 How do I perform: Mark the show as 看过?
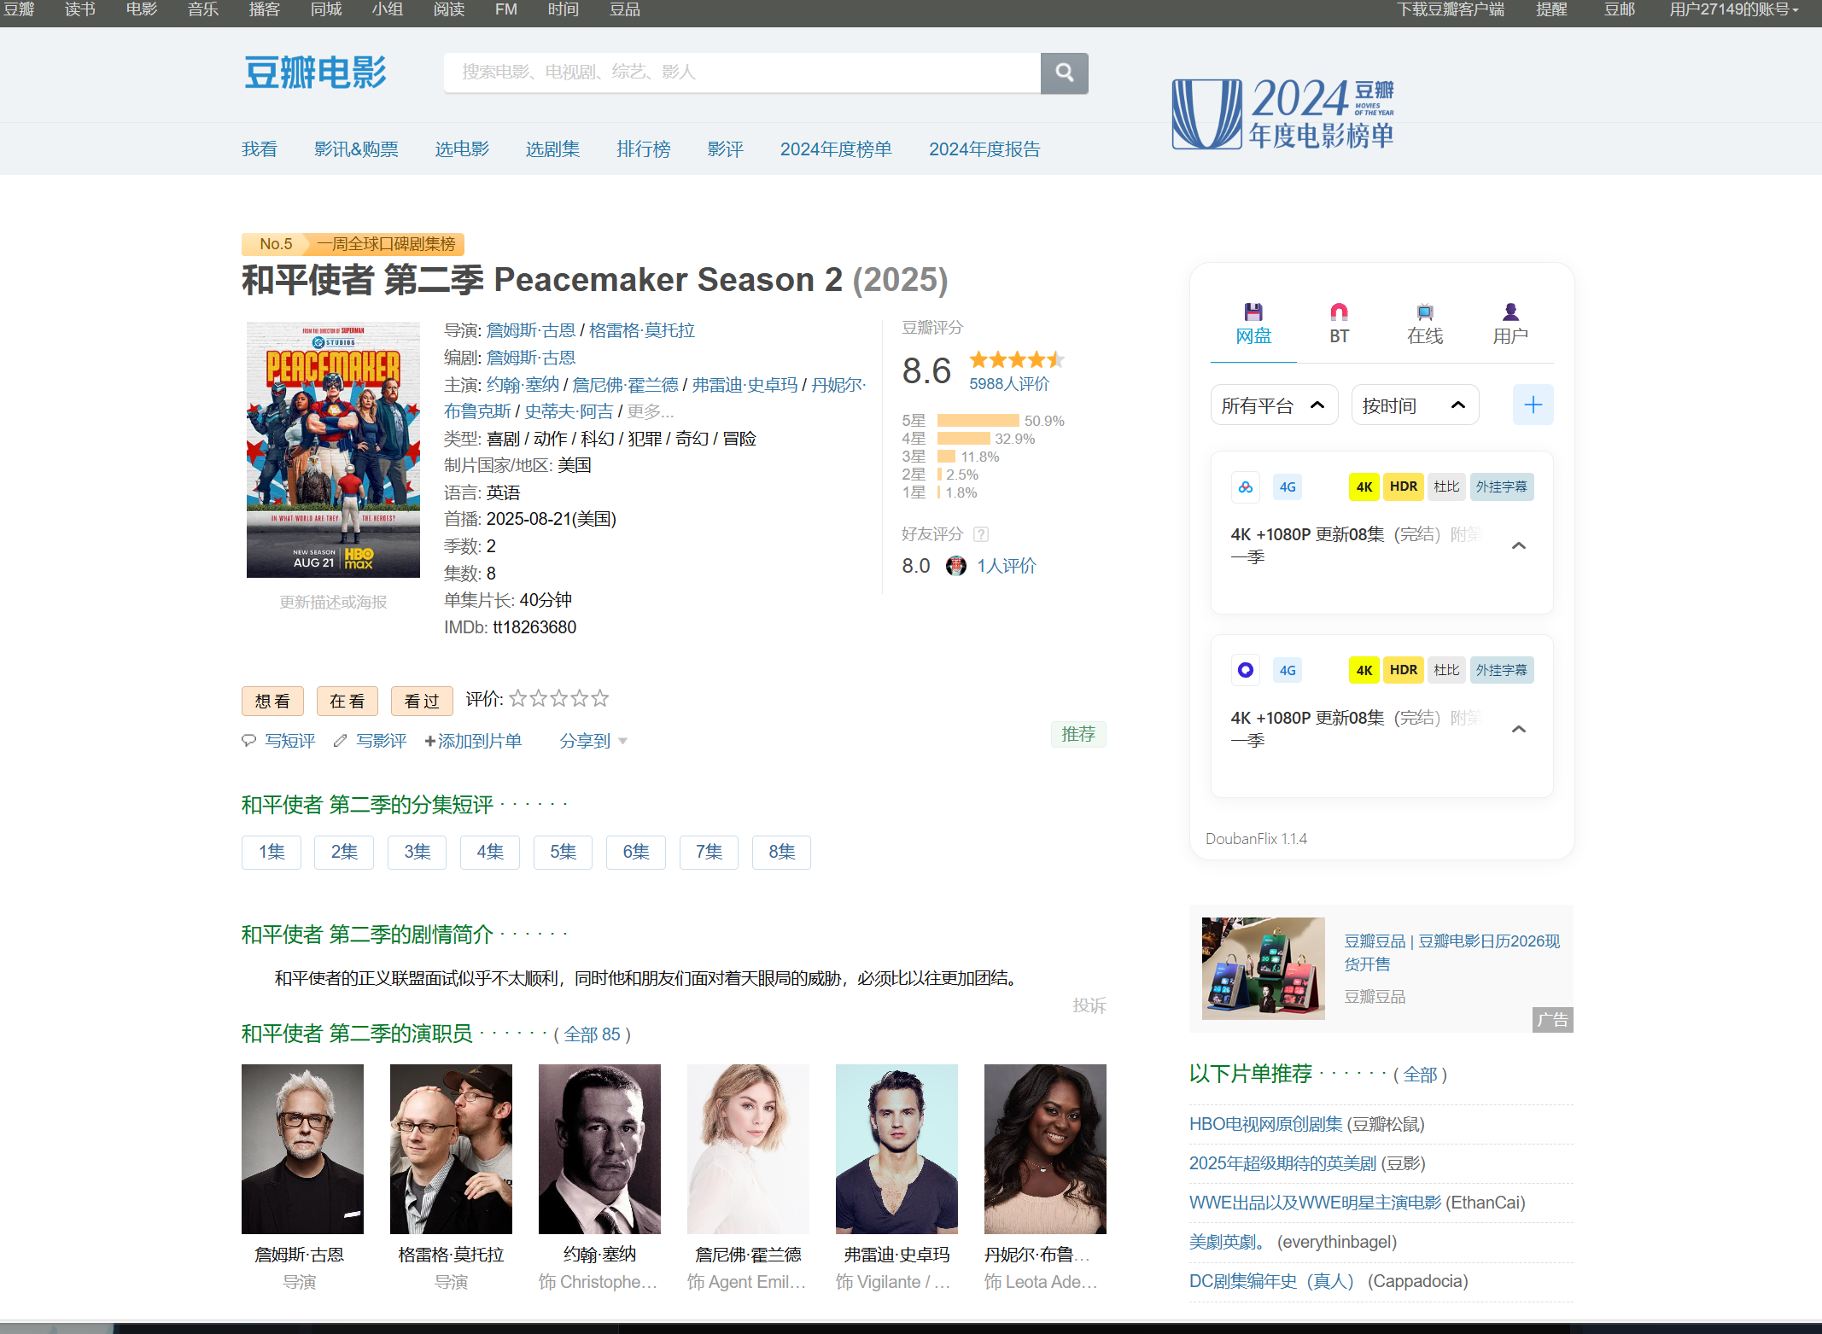click(x=421, y=701)
